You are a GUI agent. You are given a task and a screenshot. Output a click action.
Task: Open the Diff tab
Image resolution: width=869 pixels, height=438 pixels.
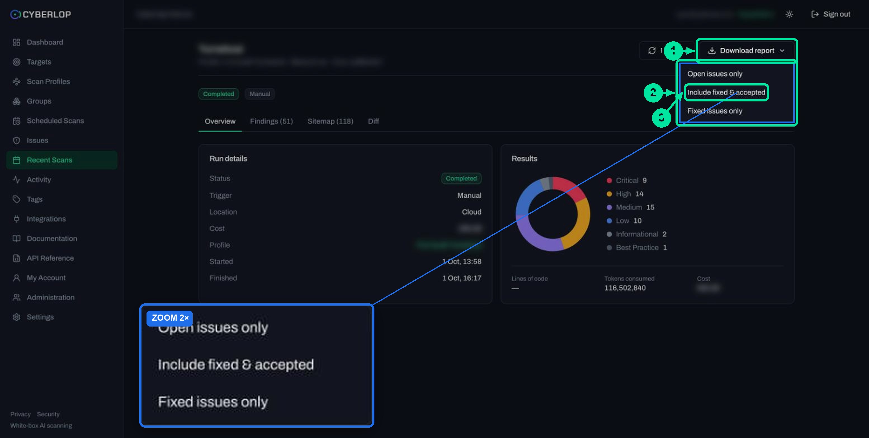tap(373, 121)
